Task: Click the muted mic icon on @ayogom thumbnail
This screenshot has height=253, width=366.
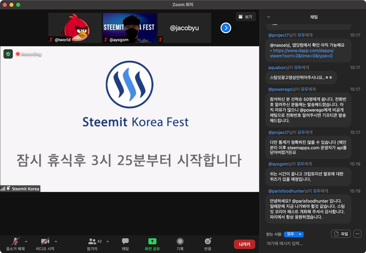Action: point(105,39)
